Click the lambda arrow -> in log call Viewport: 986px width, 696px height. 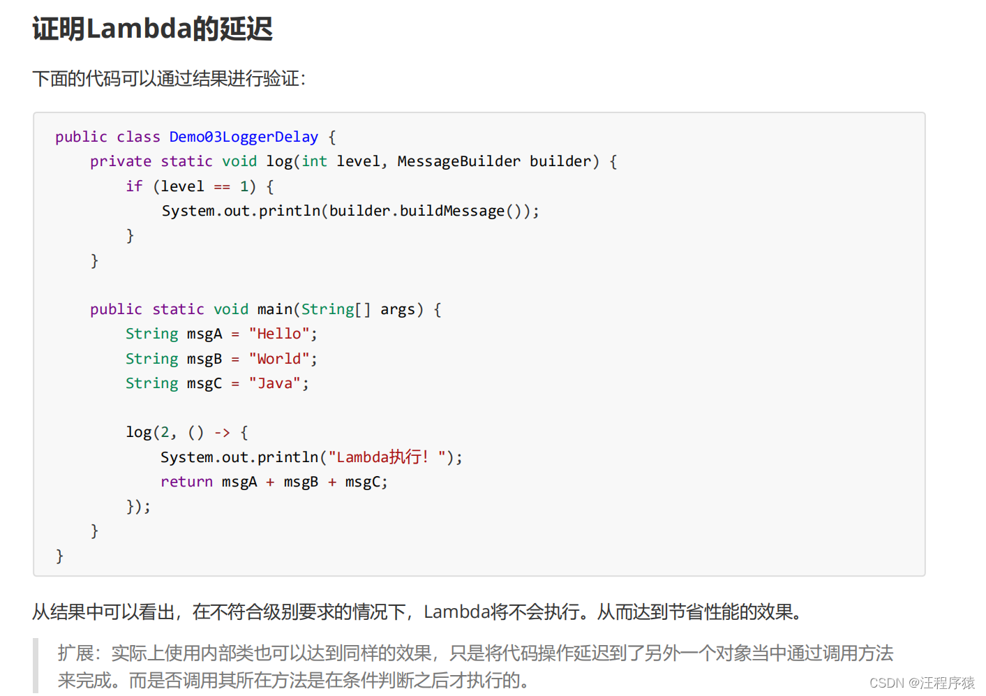pos(222,433)
